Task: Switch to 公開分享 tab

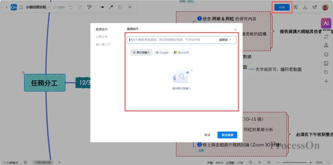Action: (102, 37)
